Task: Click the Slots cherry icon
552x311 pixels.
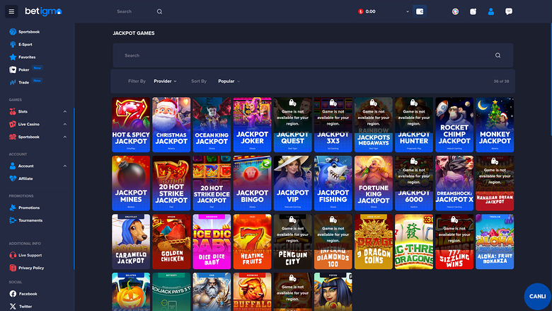Action: click(13, 112)
